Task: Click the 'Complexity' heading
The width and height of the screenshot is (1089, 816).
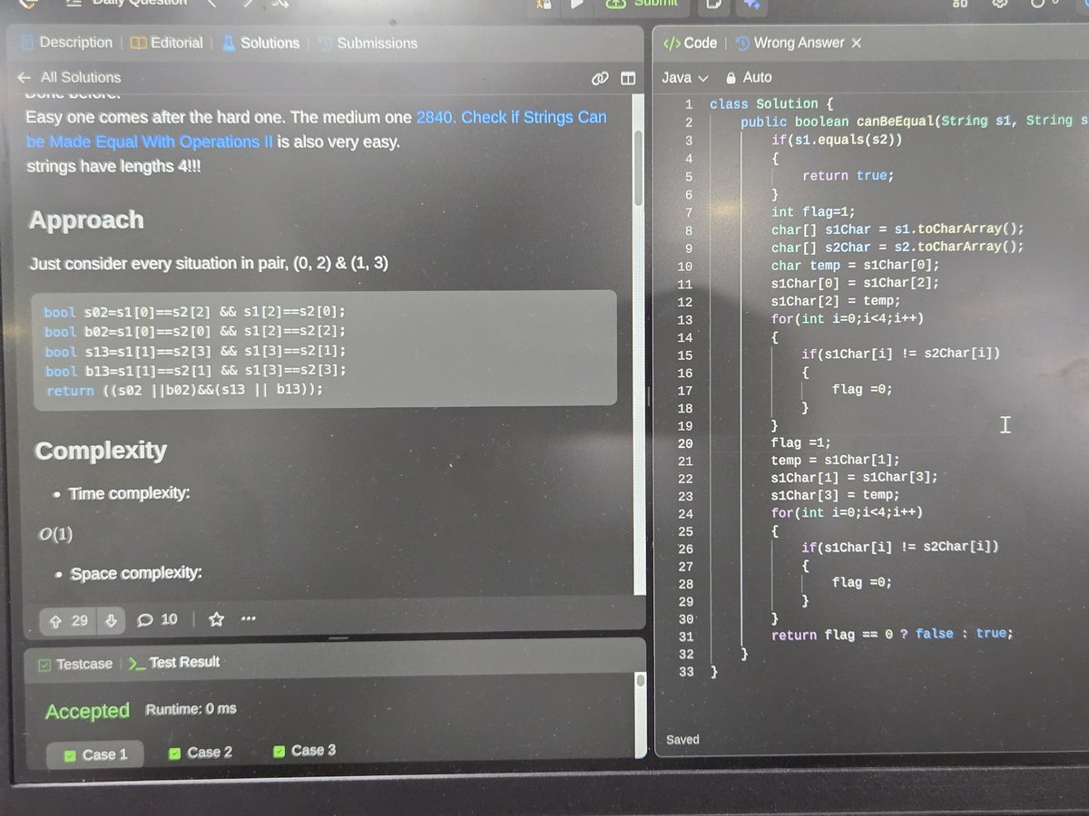Action: [x=100, y=451]
